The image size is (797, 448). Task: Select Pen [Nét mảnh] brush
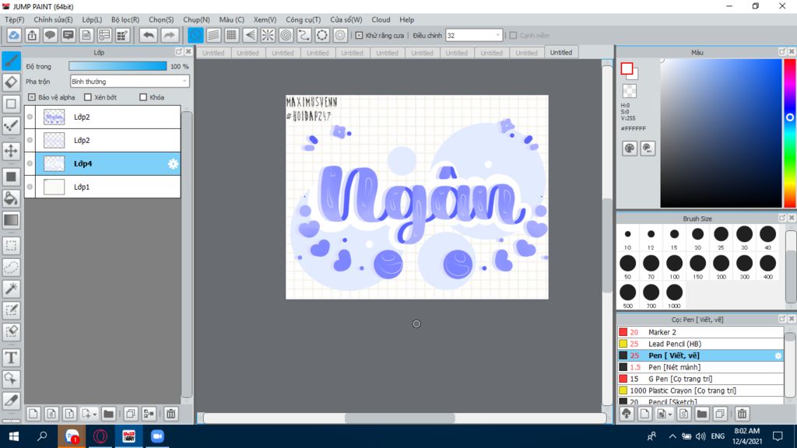(700, 367)
